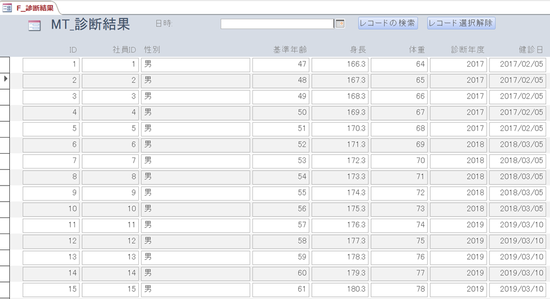
Task: Click the 健診日 column header label
Action: click(x=530, y=50)
